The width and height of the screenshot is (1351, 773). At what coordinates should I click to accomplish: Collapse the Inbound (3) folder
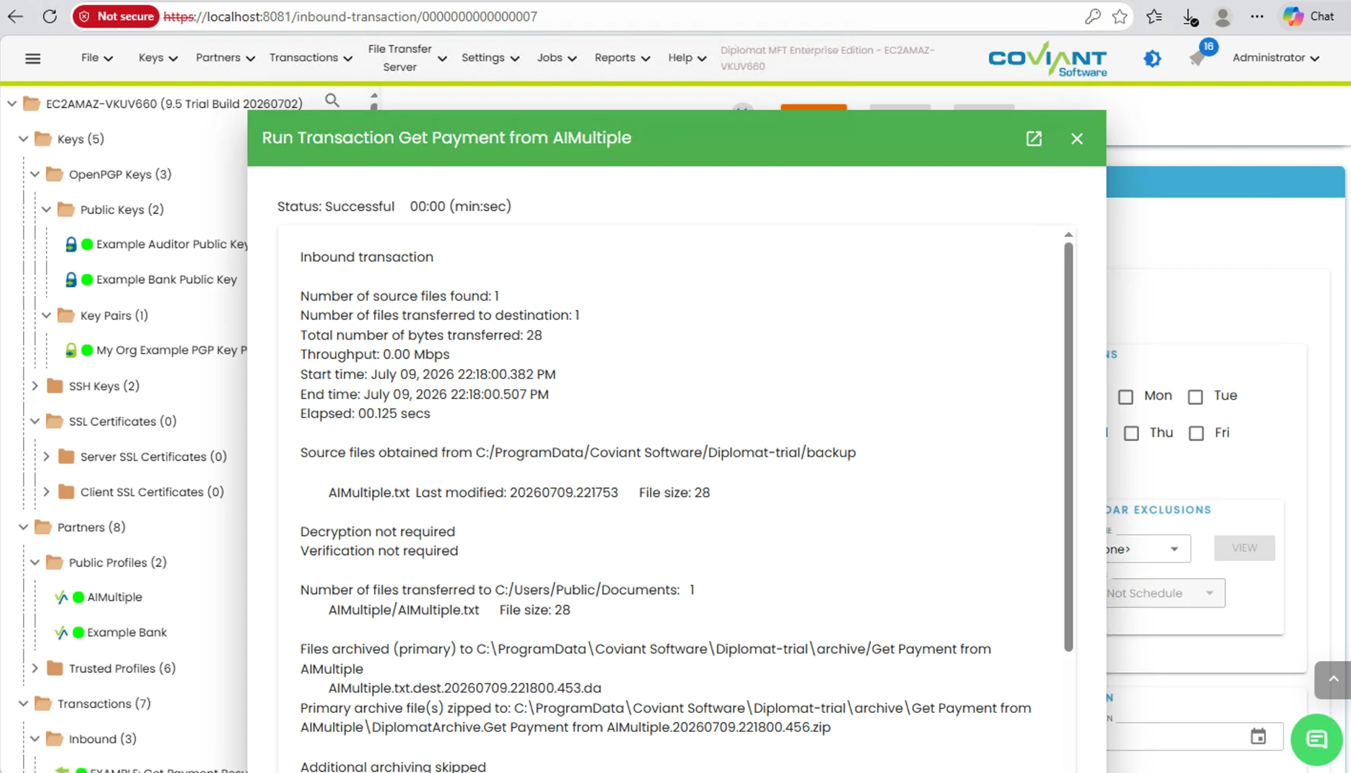(34, 739)
